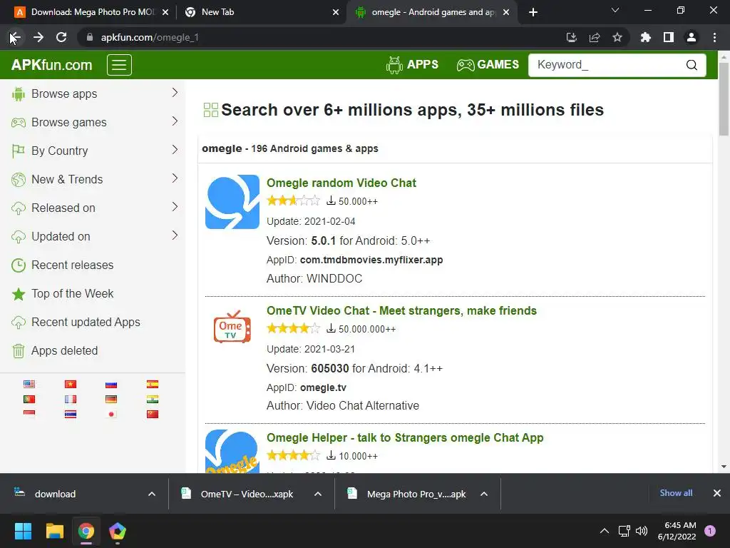The image size is (730, 548).
Task: Open the hamburger menu beside APKfun.com
Action: click(119, 65)
